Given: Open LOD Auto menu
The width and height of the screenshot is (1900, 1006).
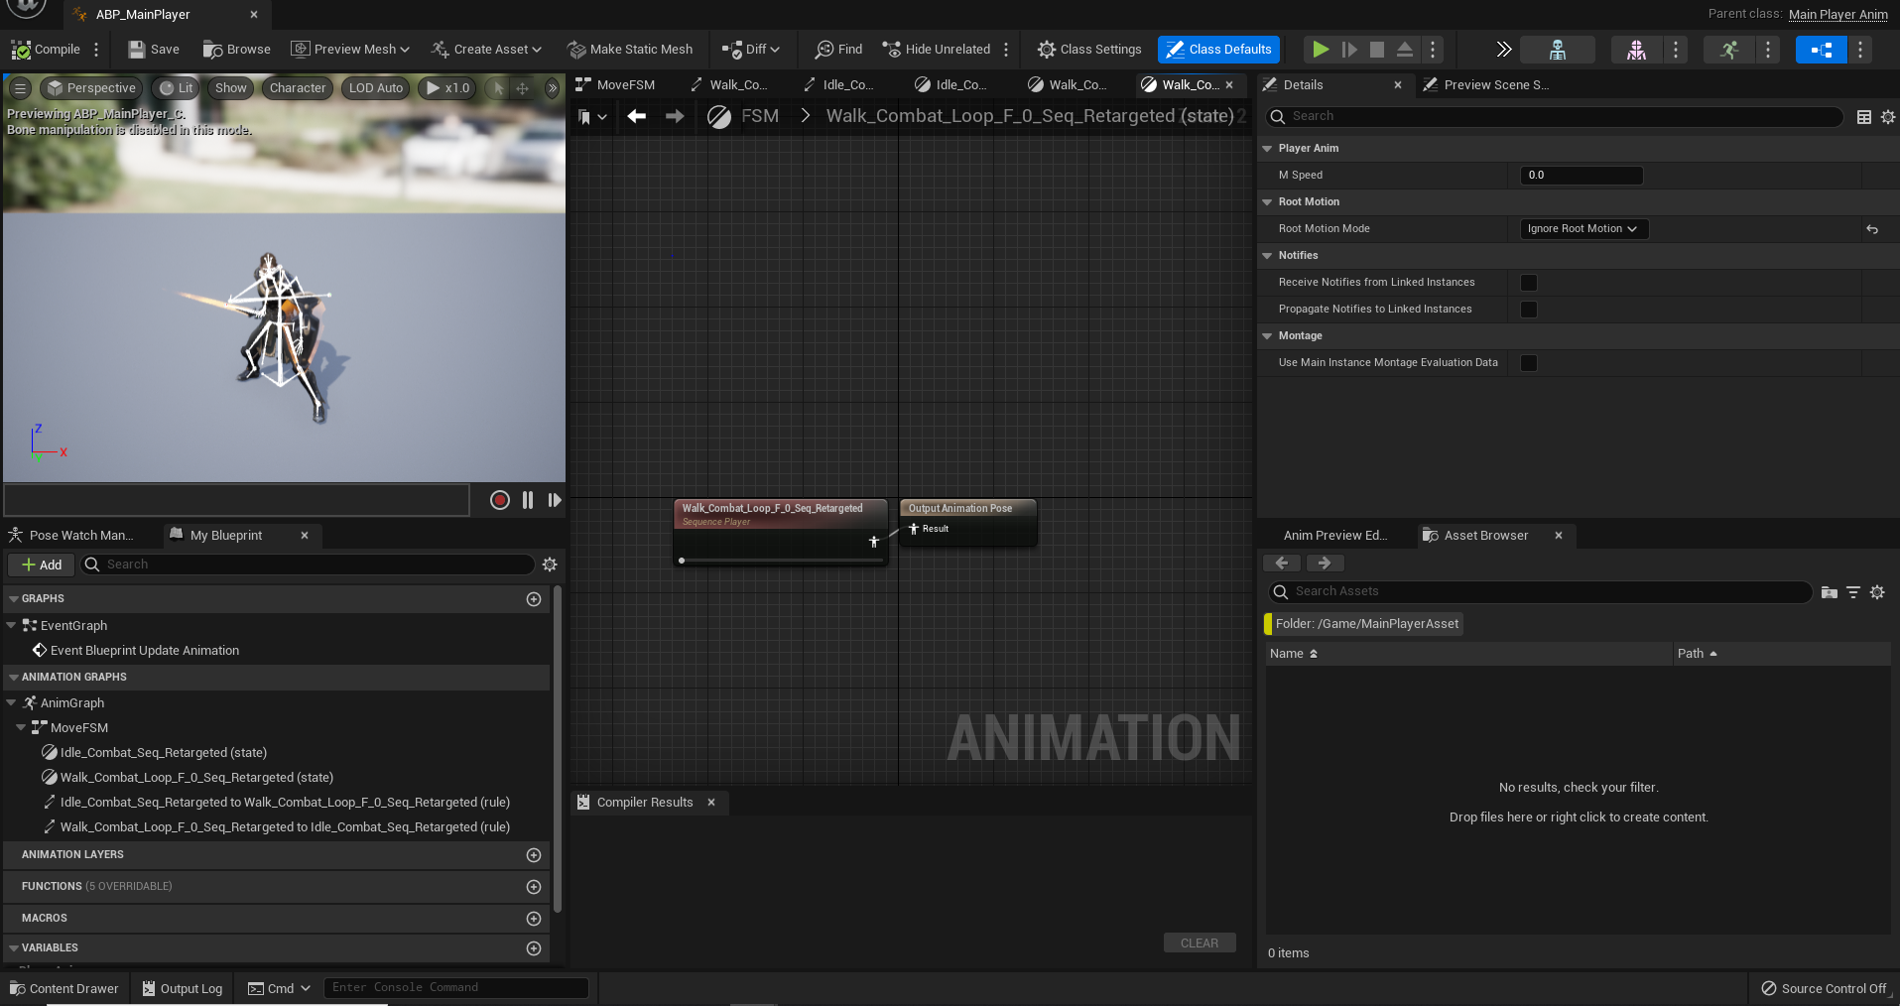Looking at the screenshot, I should tap(376, 87).
